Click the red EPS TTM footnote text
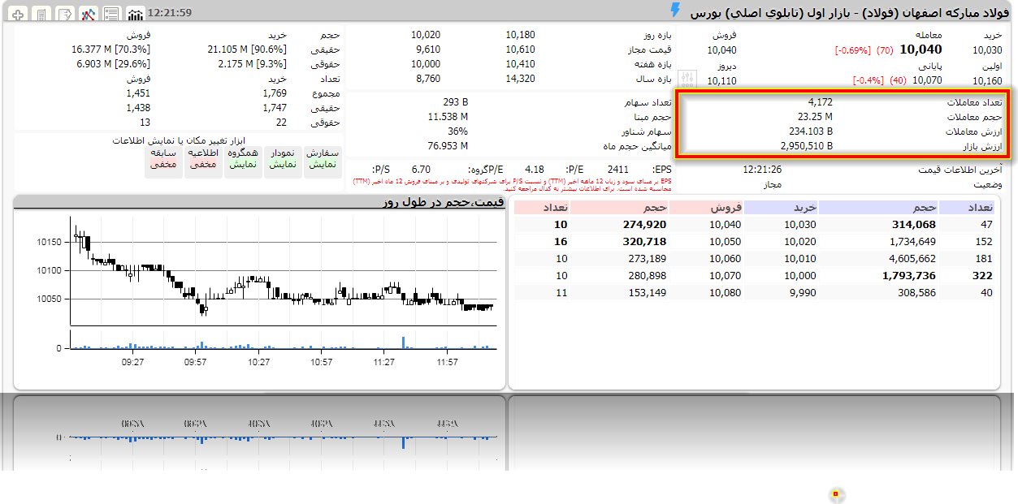Screen dimensions: 1018x504 pyautogui.click(x=513, y=184)
